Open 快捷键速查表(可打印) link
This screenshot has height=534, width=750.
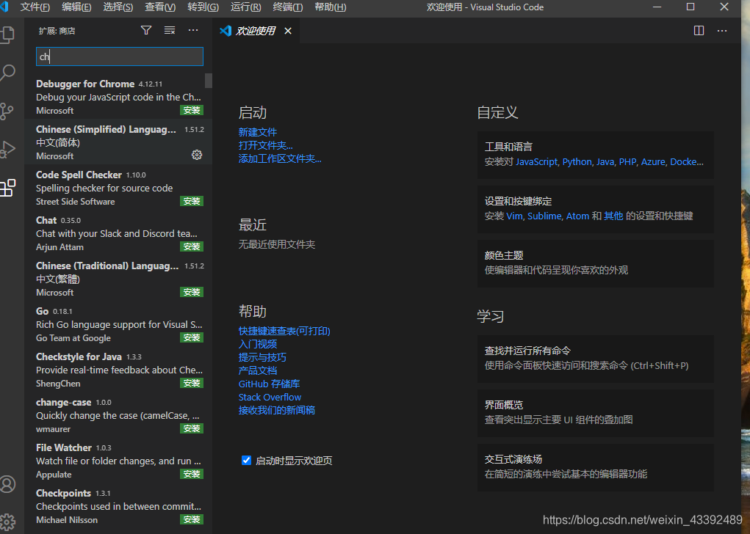284,331
